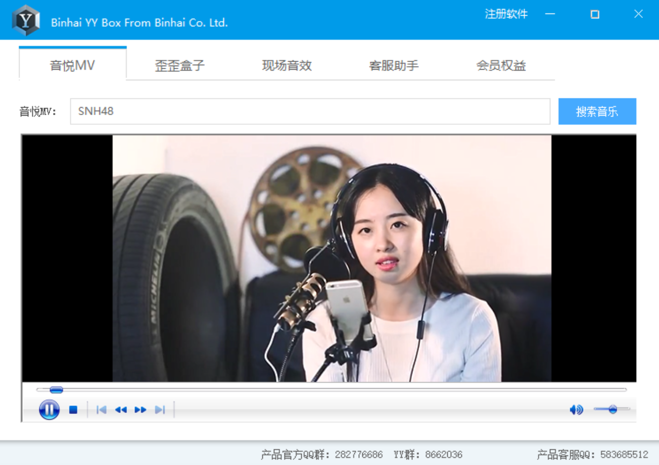The width and height of the screenshot is (659, 465).
Task: Click the volume slider handle
Action: pyautogui.click(x=613, y=409)
